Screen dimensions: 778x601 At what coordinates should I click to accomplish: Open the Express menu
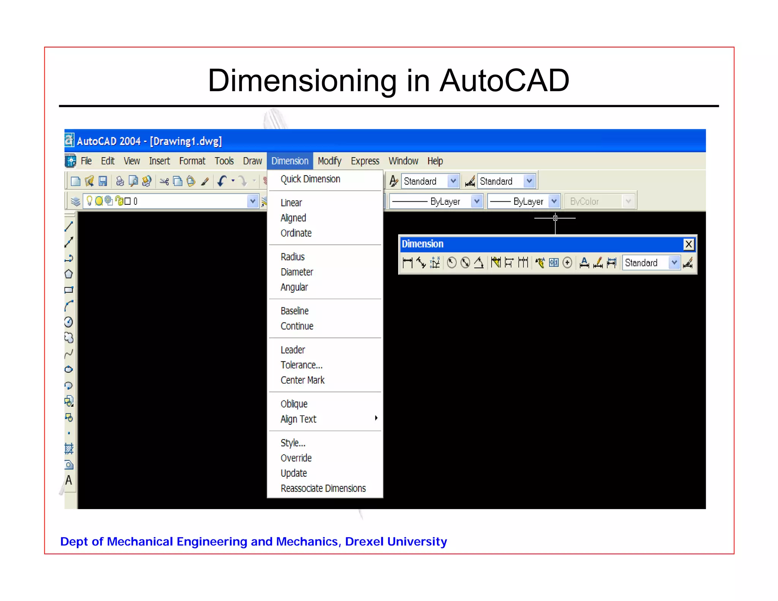tap(365, 161)
